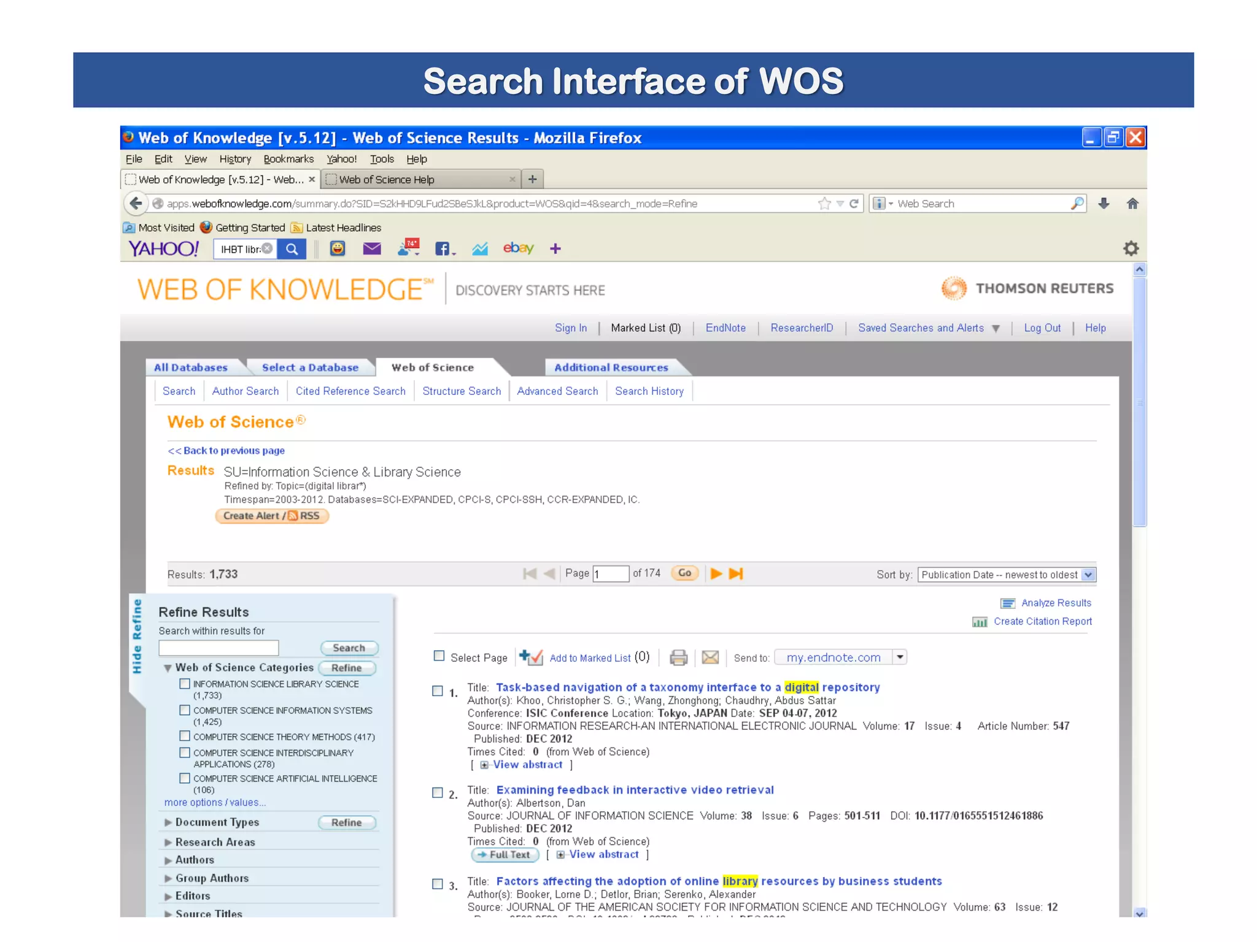Check Computer Science Information Systems category
The height and width of the screenshot is (942, 1257).
[x=185, y=710]
